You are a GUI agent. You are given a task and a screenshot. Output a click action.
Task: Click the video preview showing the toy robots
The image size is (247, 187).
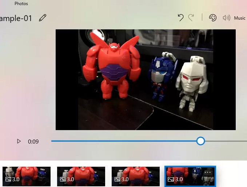pos(146,80)
